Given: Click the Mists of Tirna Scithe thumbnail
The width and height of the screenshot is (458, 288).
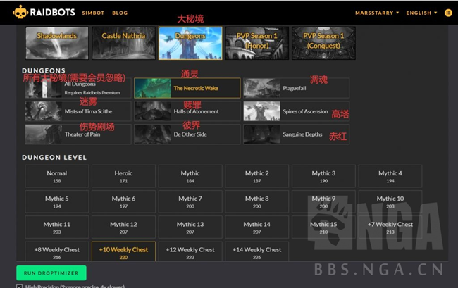Looking at the screenshot, I should coord(44,111).
